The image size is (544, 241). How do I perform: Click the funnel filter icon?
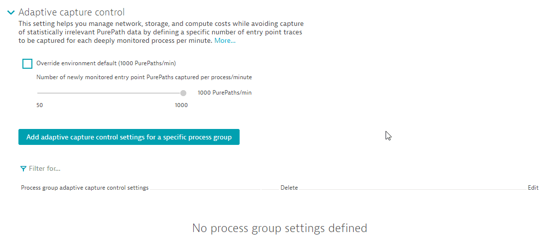pos(23,169)
